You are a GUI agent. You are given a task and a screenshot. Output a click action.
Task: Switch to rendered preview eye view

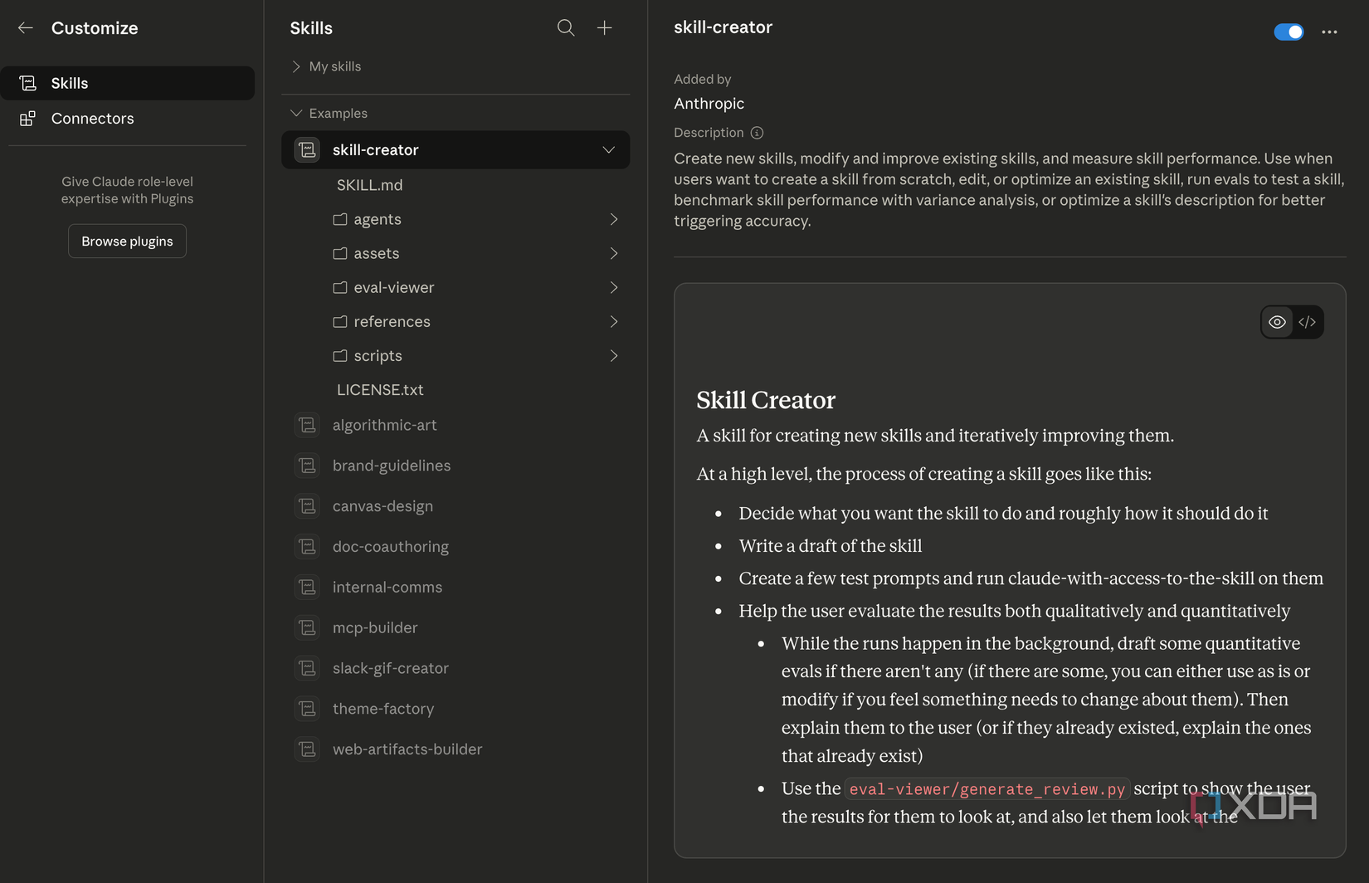coord(1277,322)
